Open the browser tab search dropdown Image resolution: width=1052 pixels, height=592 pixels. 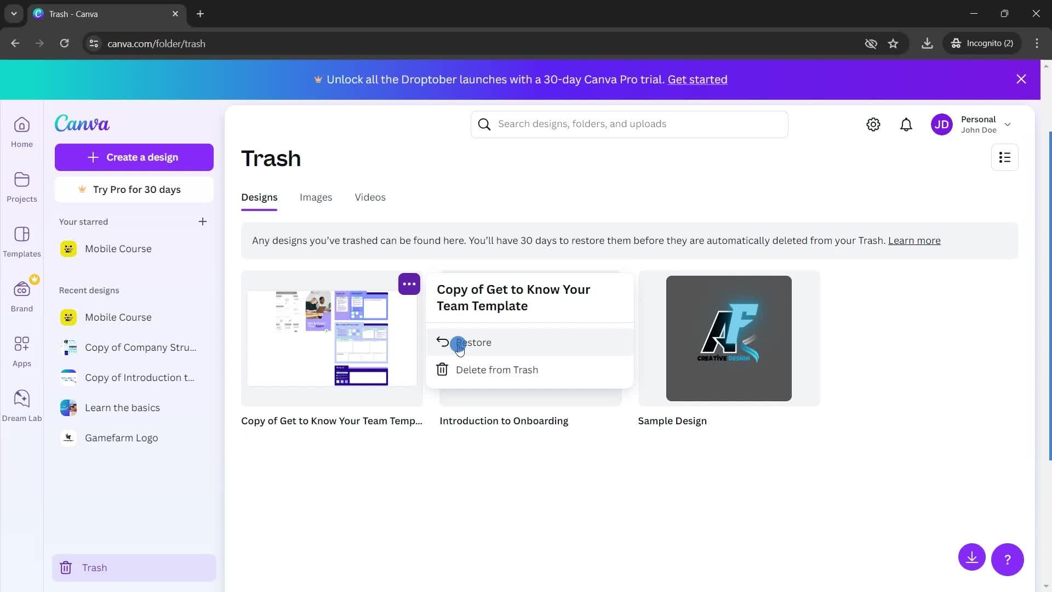click(14, 14)
